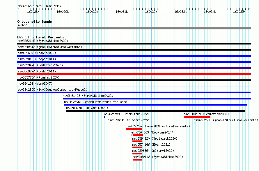Click the small blue mark under nsv6255598
Screen dimensions: 259x171
pyautogui.click(x=104, y=117)
